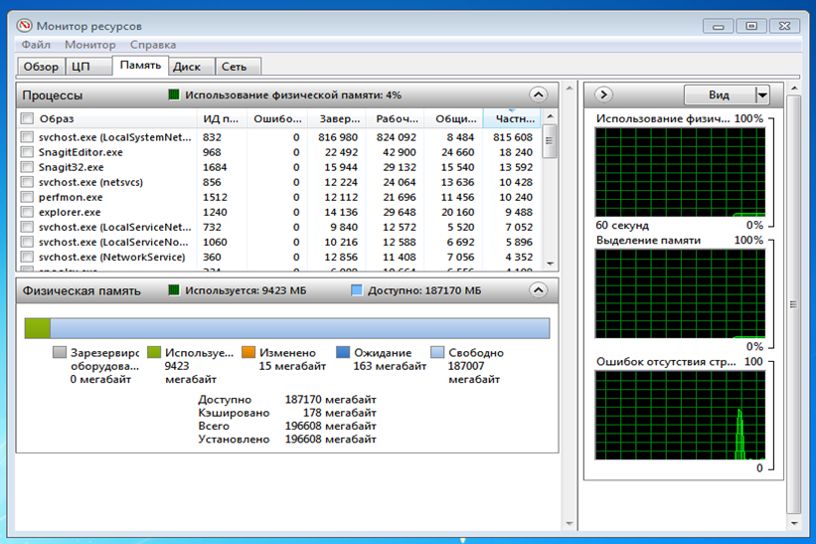Click the blue 'Ожидание' legend square

click(x=343, y=352)
